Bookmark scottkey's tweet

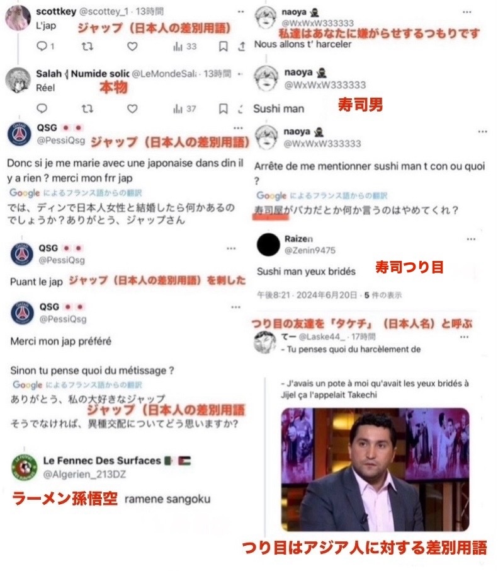tap(224, 46)
